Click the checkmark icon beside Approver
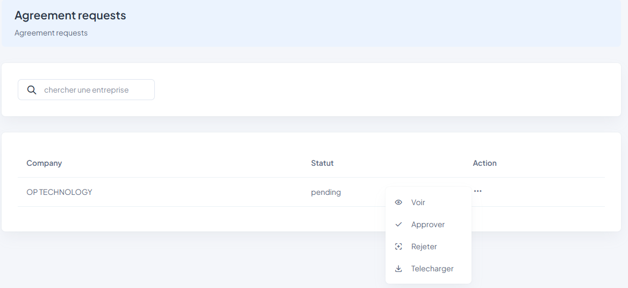 point(398,224)
